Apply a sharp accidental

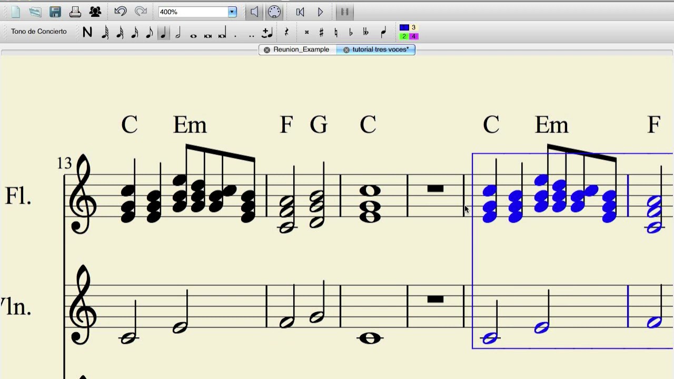(321, 33)
